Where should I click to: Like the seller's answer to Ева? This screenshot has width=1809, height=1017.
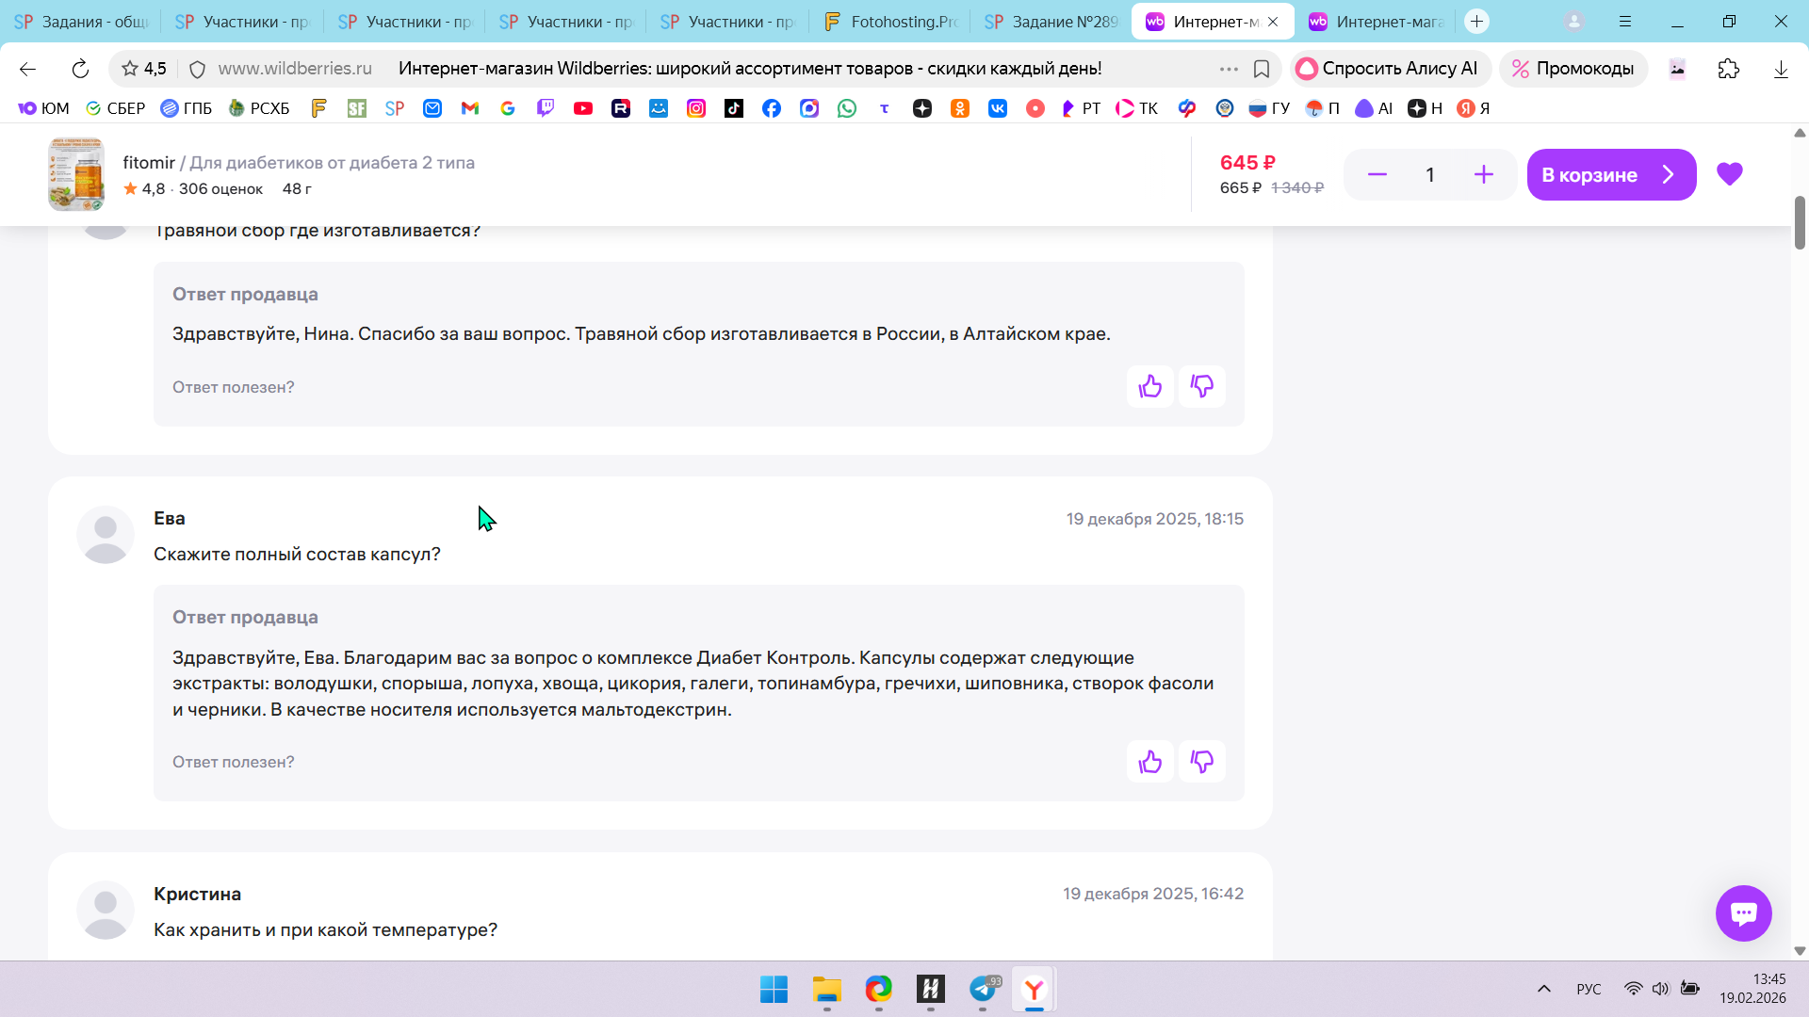click(1149, 762)
